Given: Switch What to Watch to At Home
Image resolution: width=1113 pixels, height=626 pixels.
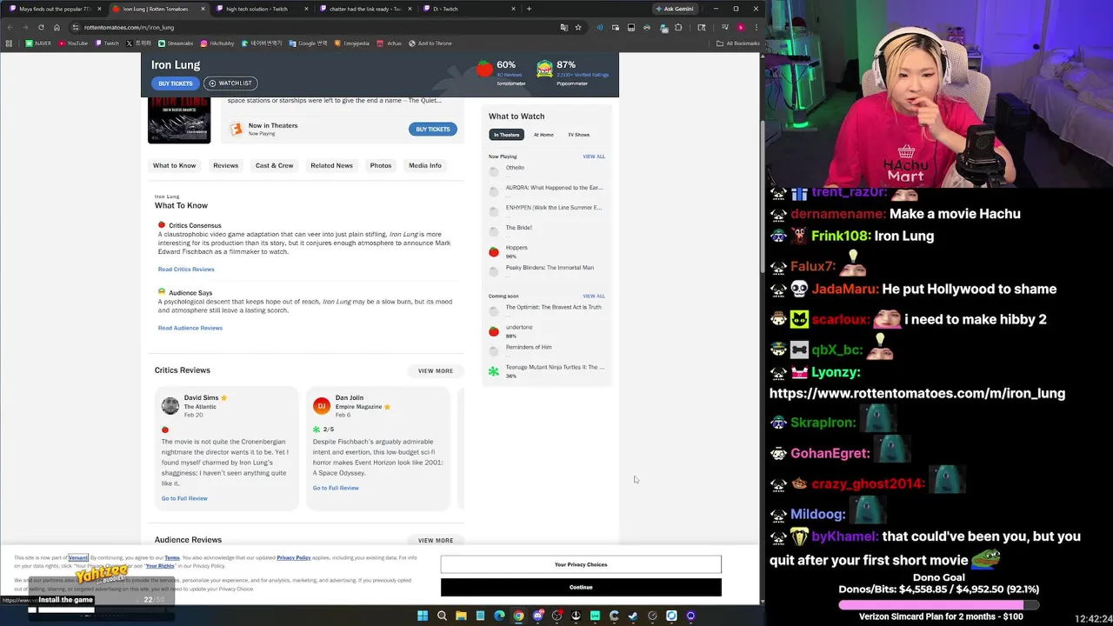Looking at the screenshot, I should 543,135.
